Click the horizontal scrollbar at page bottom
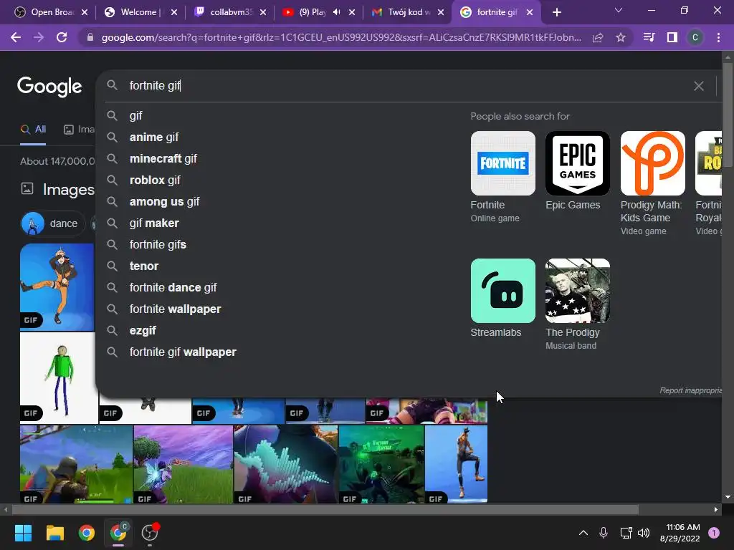Image resolution: width=734 pixels, height=550 pixels. [x=325, y=509]
